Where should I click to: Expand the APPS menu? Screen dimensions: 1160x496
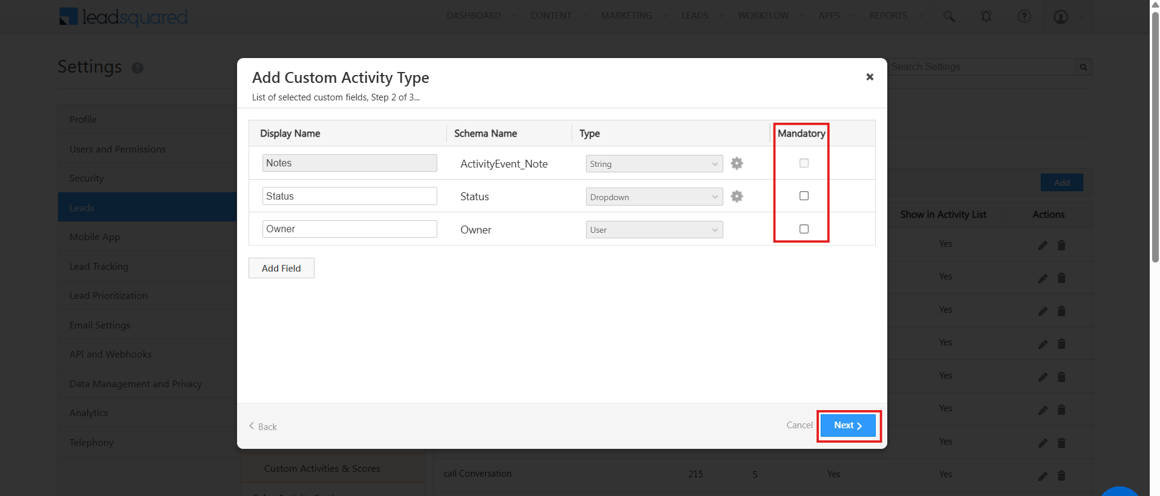click(836, 16)
